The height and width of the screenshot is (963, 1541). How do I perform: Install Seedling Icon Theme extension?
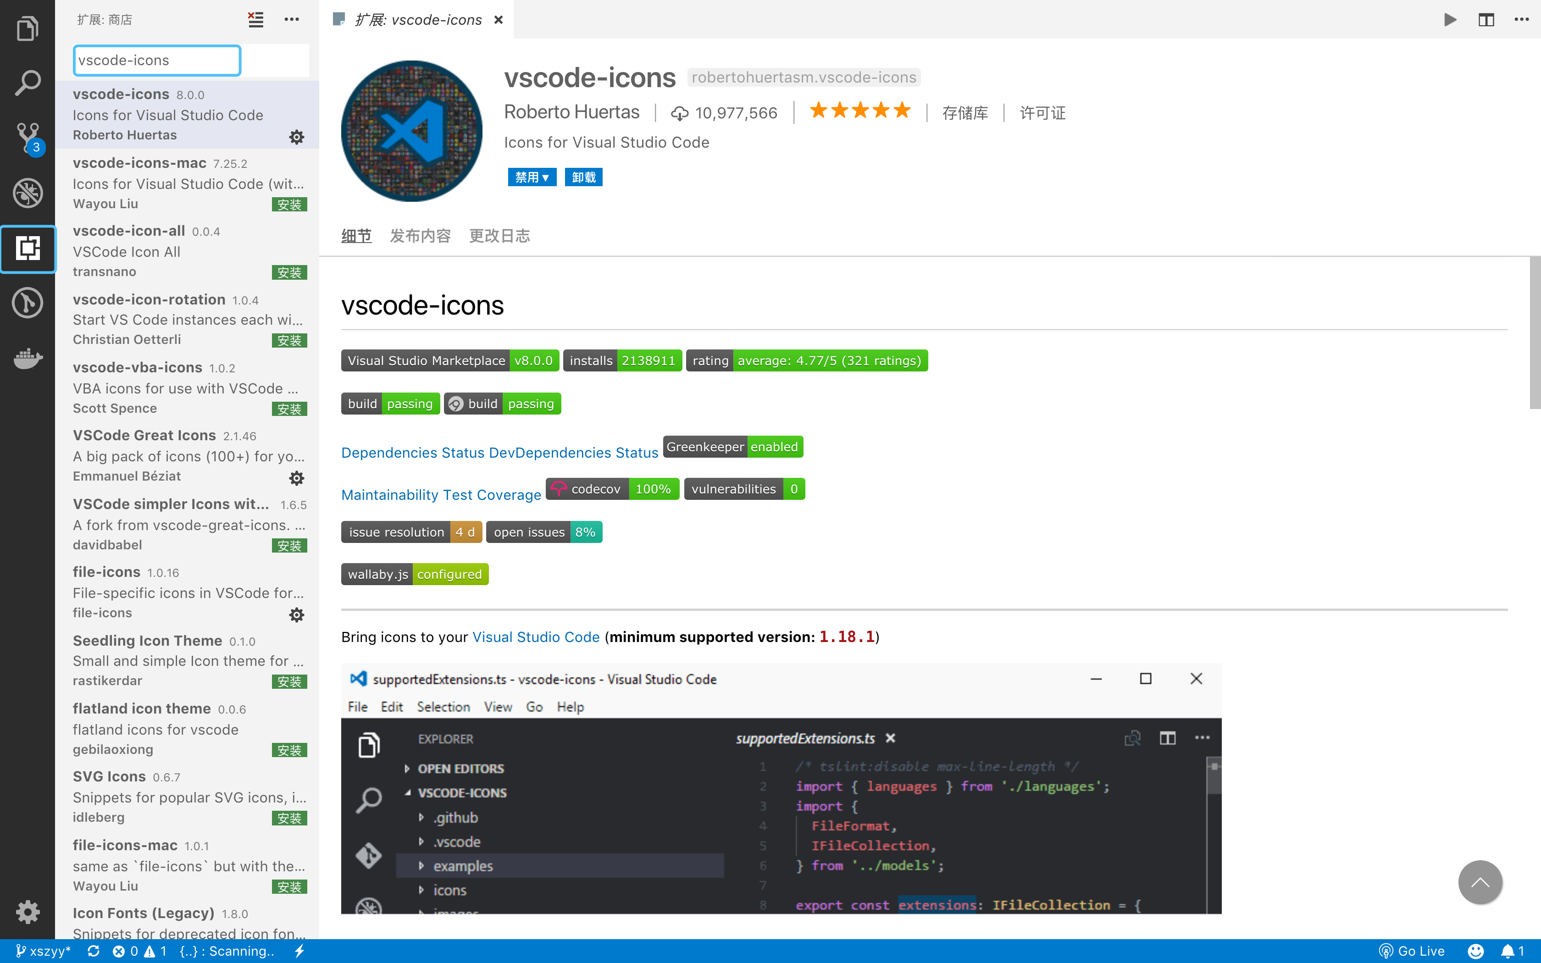[289, 681]
